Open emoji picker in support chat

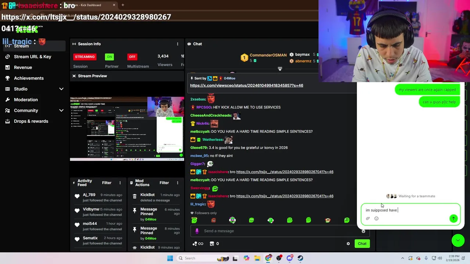tap(376, 219)
